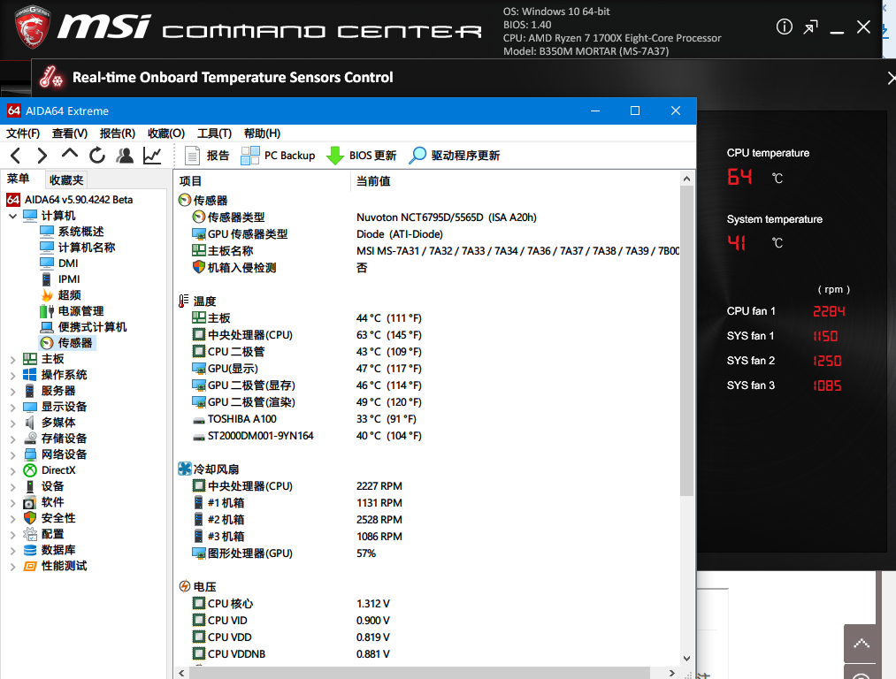Viewport: 896px width, 679px height.
Task: Click the up-level arrow in AIDA64 toolbar
Action: pyautogui.click(x=70, y=154)
